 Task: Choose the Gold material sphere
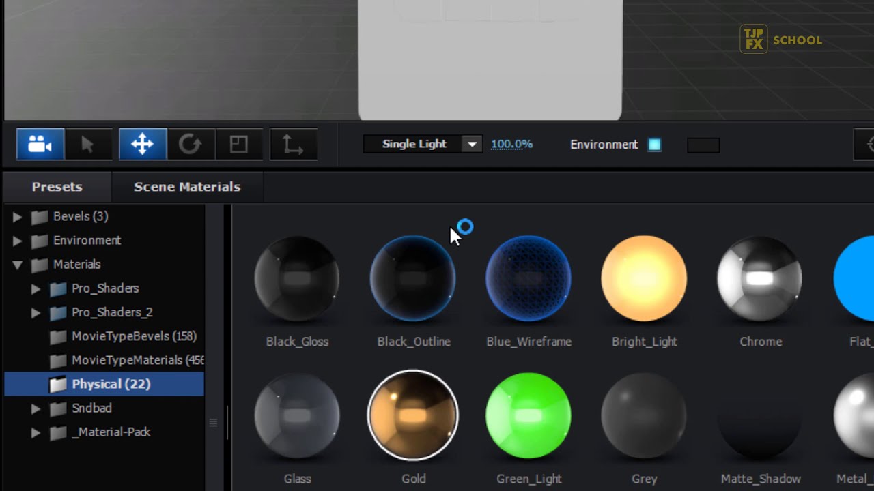click(413, 415)
